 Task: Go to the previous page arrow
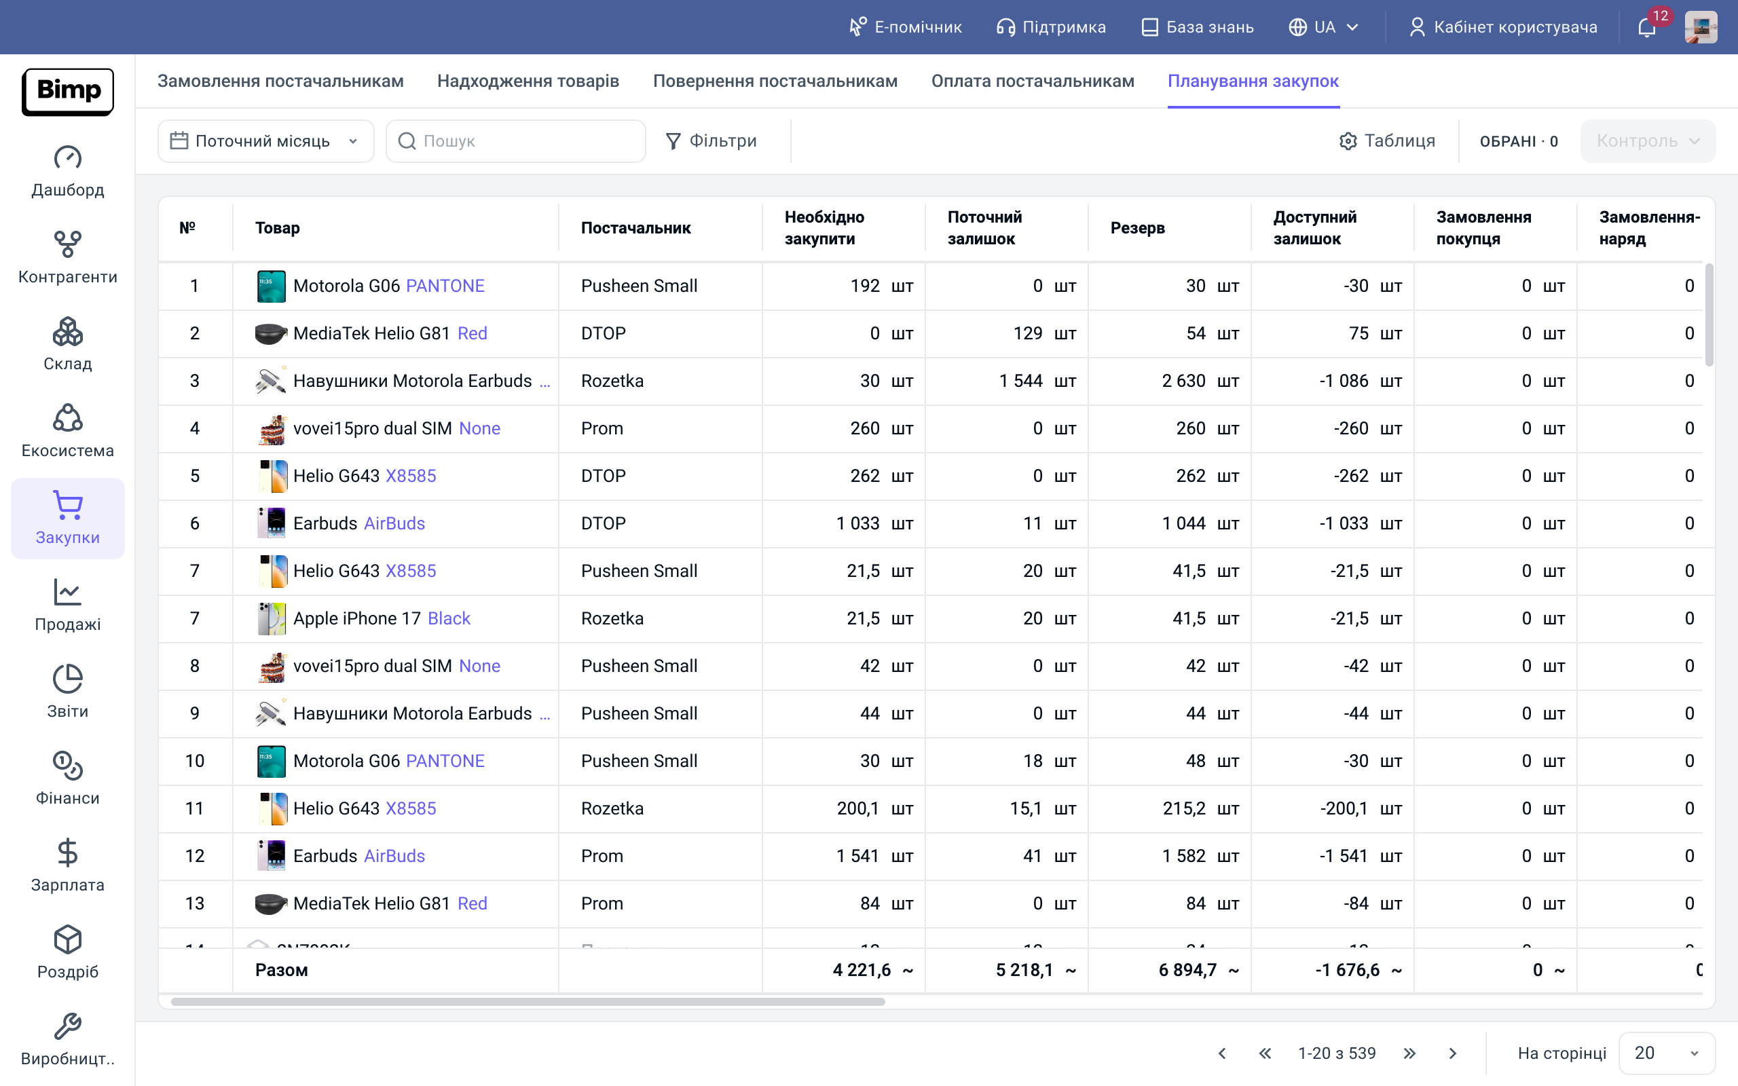pyautogui.click(x=1222, y=1053)
